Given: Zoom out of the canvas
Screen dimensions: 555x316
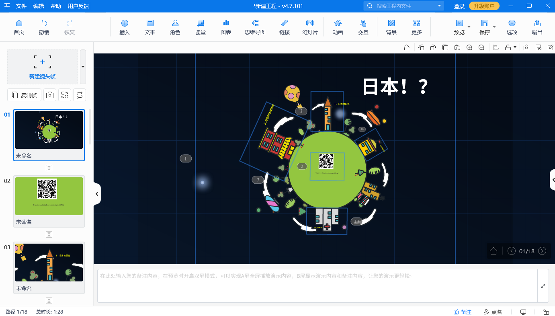Looking at the screenshot, I should pos(481,47).
